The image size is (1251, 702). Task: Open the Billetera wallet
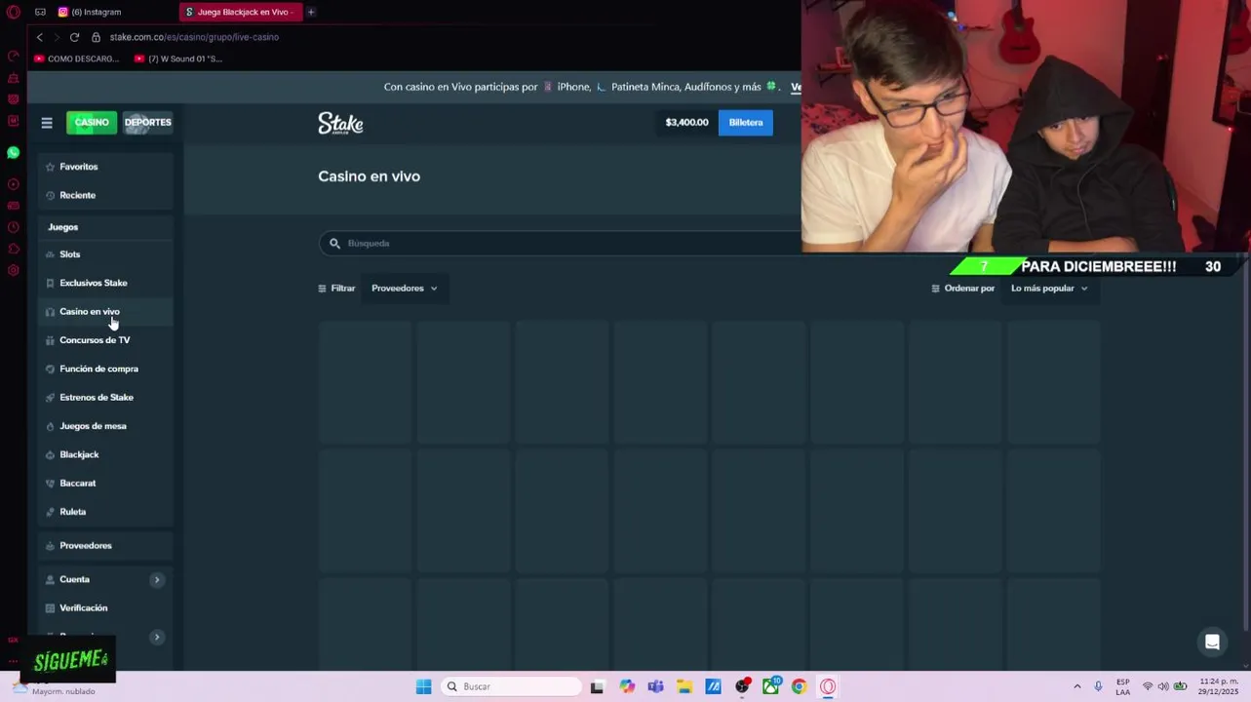[746, 123]
